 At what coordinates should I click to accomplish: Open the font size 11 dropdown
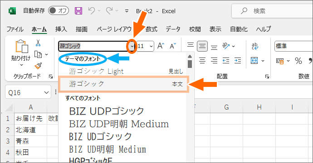tap(151, 46)
